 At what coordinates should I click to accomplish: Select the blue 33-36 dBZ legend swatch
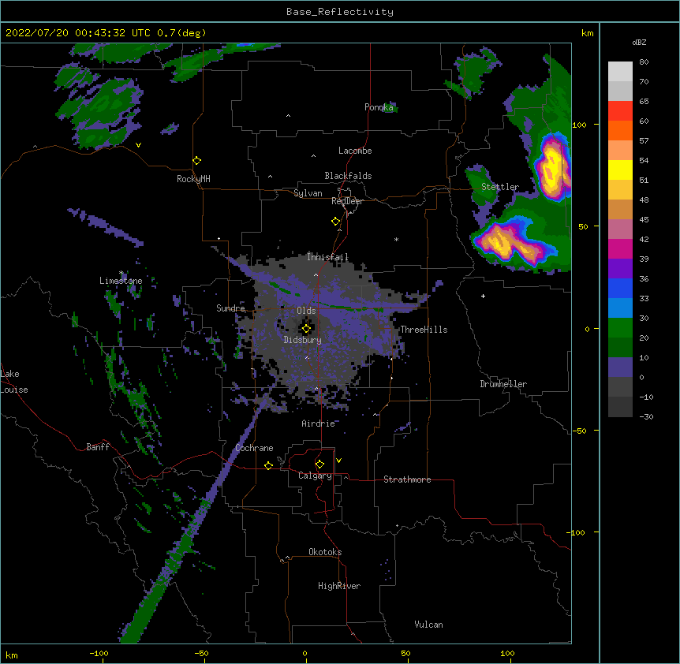(620, 288)
